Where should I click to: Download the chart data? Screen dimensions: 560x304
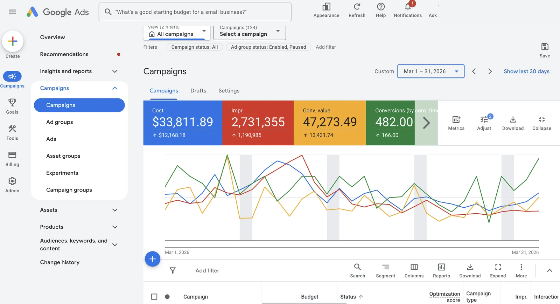coord(513,123)
